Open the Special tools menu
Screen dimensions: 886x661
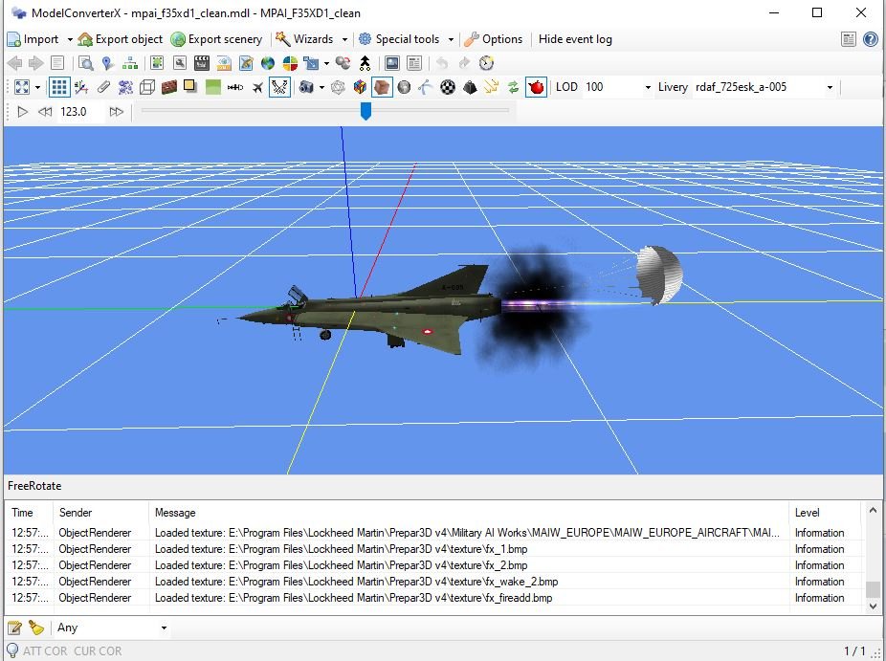click(406, 39)
